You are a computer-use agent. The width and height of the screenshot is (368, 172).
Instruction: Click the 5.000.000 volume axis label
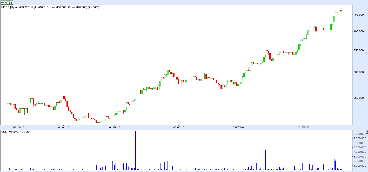(359, 148)
